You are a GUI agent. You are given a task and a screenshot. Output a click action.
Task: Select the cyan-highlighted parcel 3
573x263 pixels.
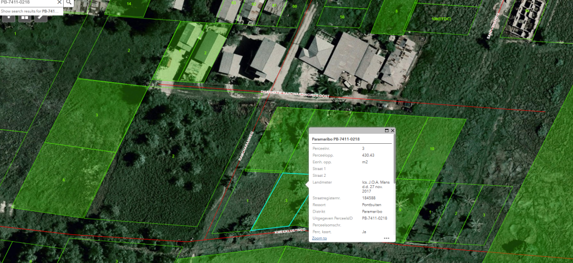pos(280,204)
